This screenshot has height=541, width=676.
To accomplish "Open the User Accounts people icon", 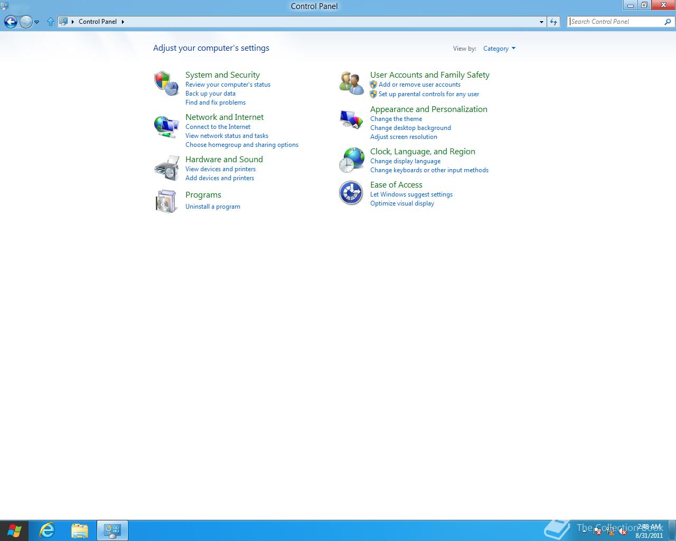I will (351, 83).
